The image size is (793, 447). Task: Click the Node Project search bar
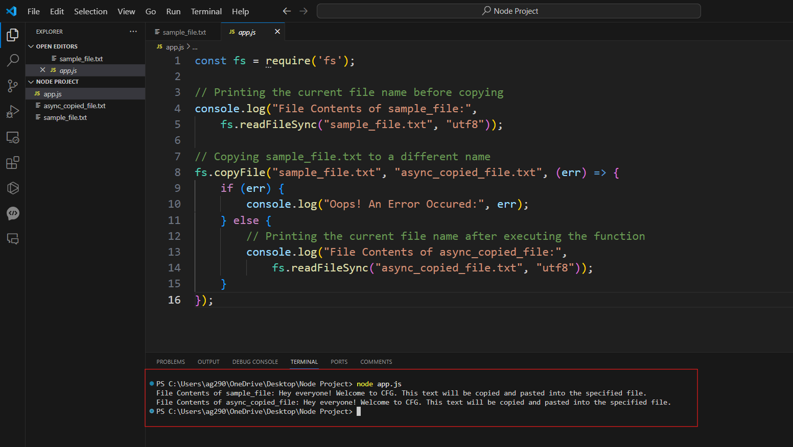tap(508, 11)
